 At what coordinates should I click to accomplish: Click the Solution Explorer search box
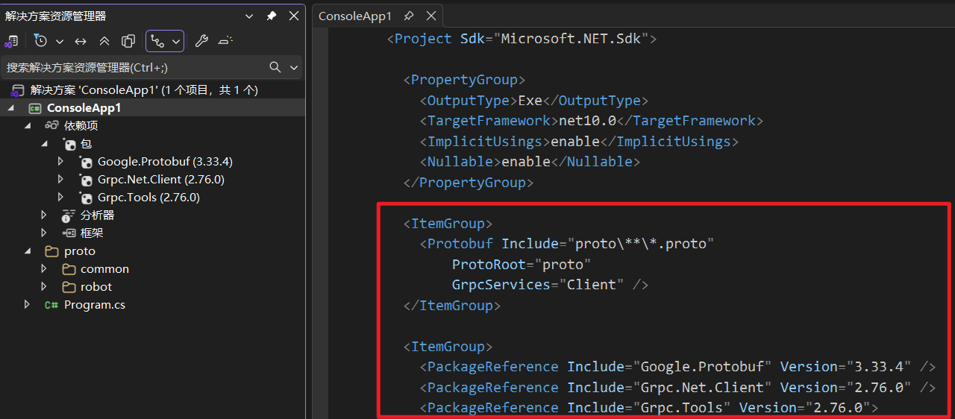point(134,67)
